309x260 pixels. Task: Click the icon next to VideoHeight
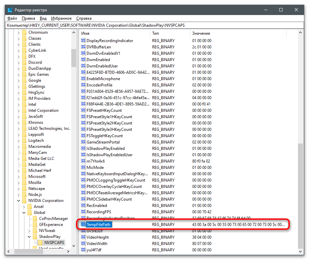83,237
